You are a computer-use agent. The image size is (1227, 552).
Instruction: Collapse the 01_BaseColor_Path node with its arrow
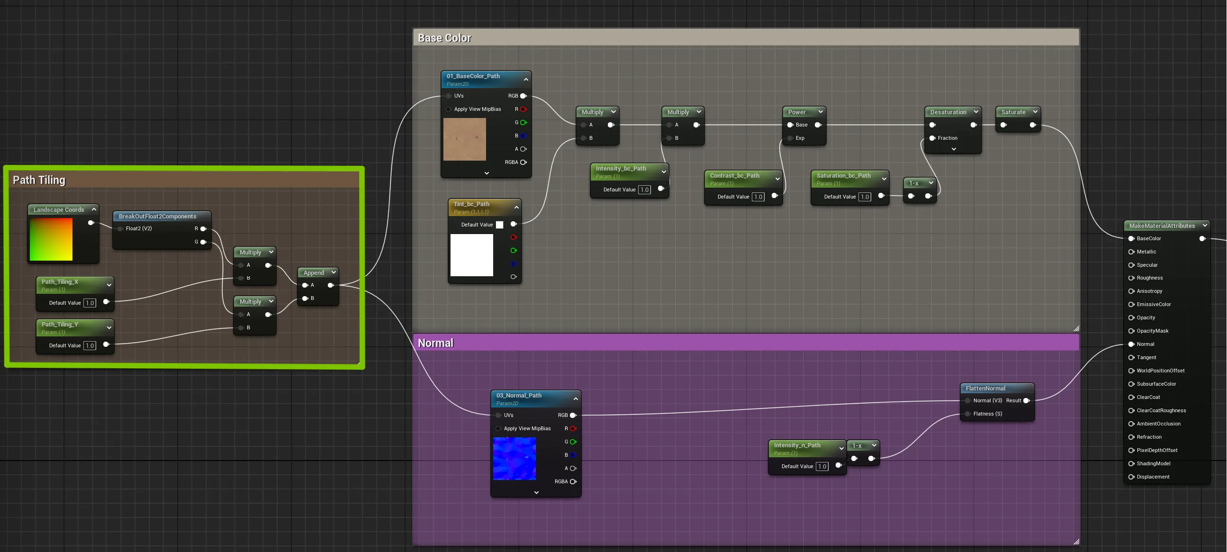coord(526,80)
